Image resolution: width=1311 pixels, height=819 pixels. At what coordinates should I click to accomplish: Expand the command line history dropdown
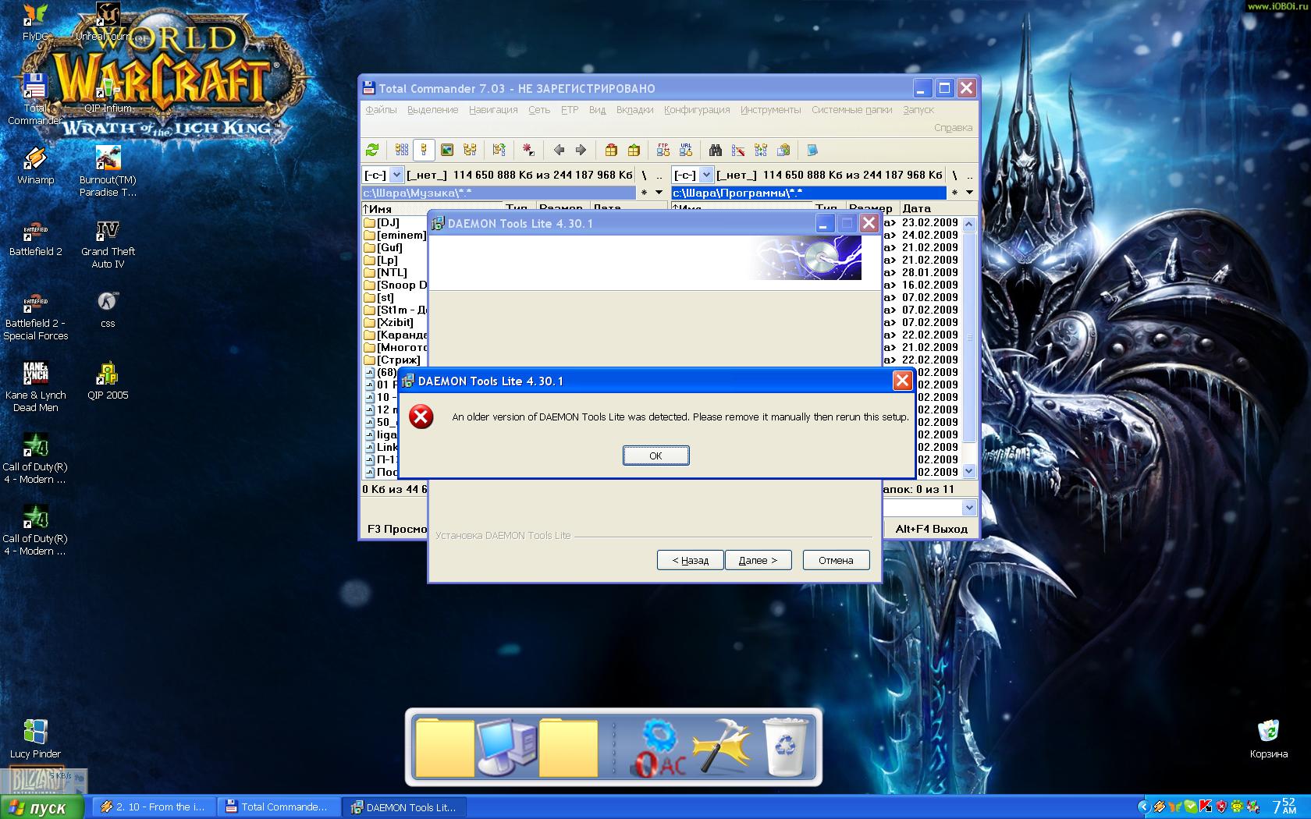click(x=969, y=508)
